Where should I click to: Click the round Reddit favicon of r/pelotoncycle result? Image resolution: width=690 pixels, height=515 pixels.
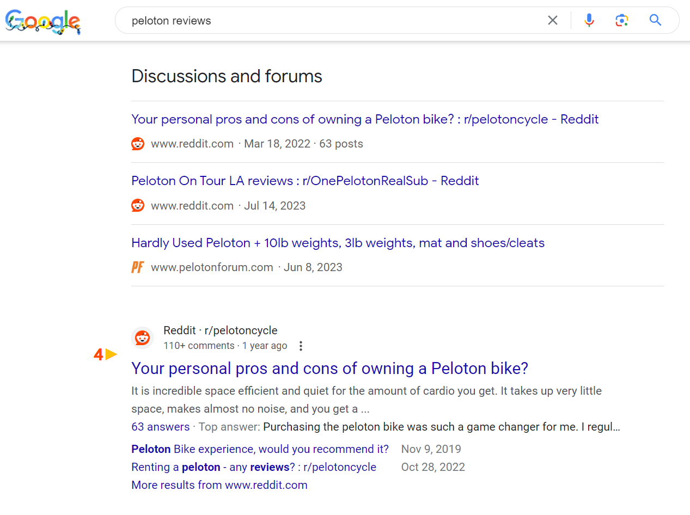pyautogui.click(x=142, y=338)
